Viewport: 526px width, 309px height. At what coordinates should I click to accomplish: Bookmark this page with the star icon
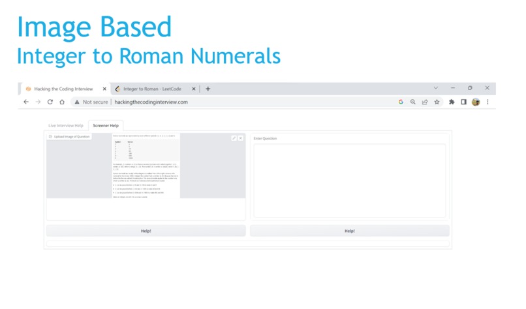437,102
